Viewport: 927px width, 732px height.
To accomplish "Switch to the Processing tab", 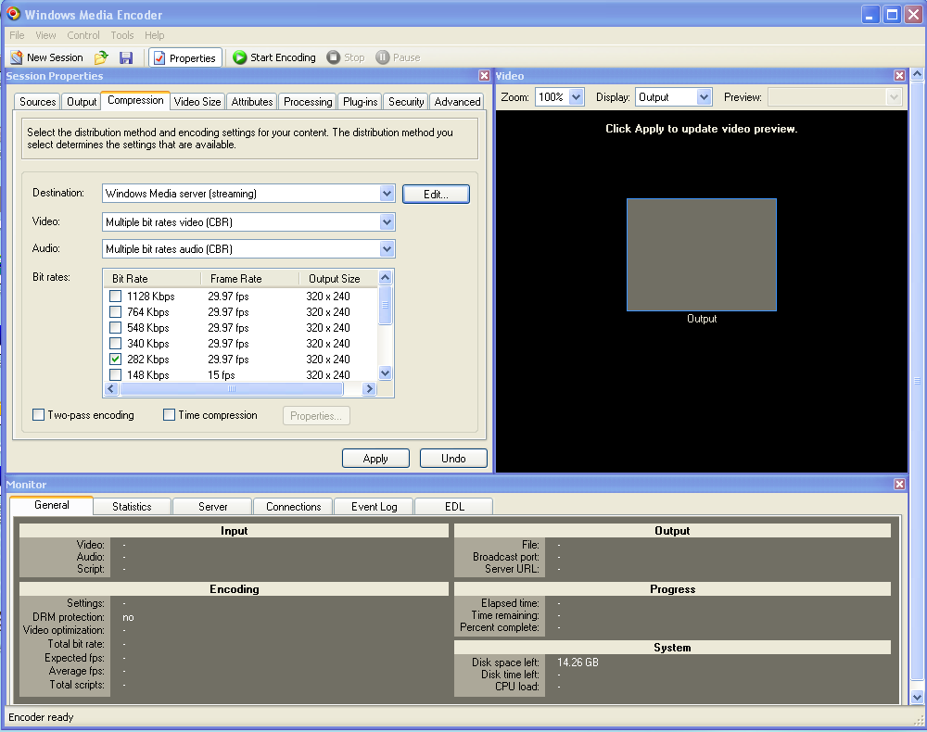I will [308, 102].
